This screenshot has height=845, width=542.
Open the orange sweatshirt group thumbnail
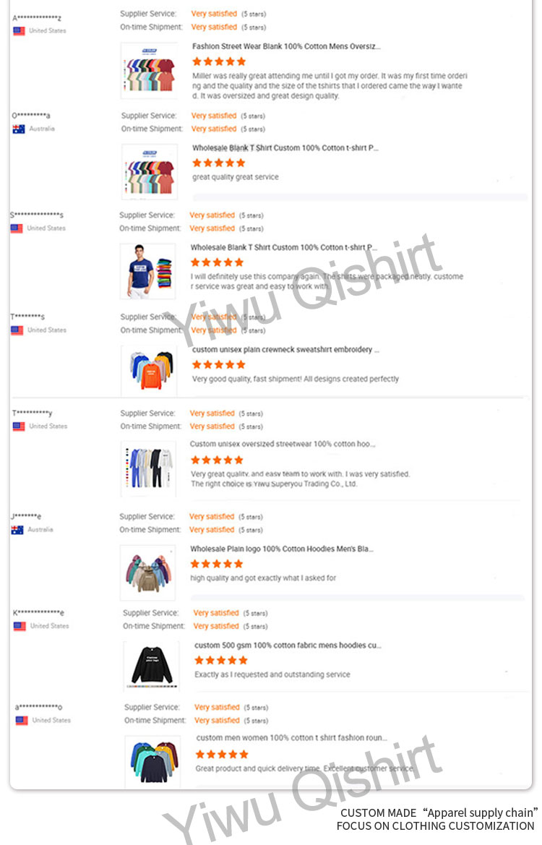150,371
